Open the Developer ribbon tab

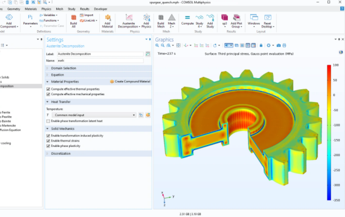pyautogui.click(x=101, y=9)
